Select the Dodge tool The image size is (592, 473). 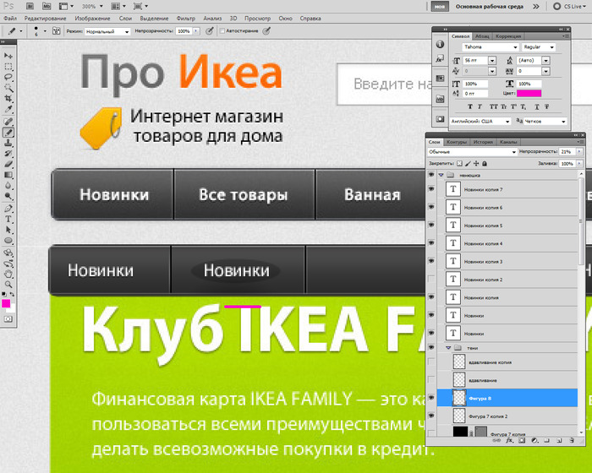(8, 196)
